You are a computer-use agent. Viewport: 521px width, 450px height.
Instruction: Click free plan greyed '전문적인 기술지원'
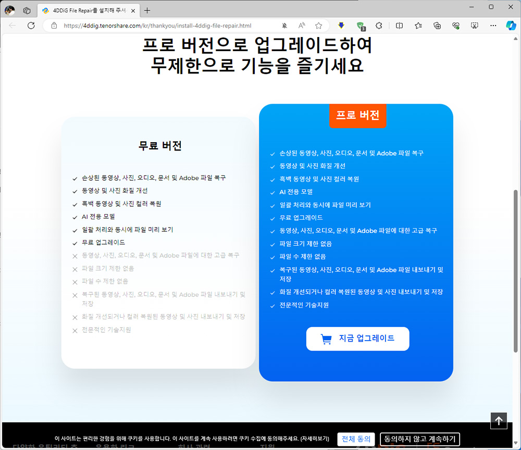point(106,330)
